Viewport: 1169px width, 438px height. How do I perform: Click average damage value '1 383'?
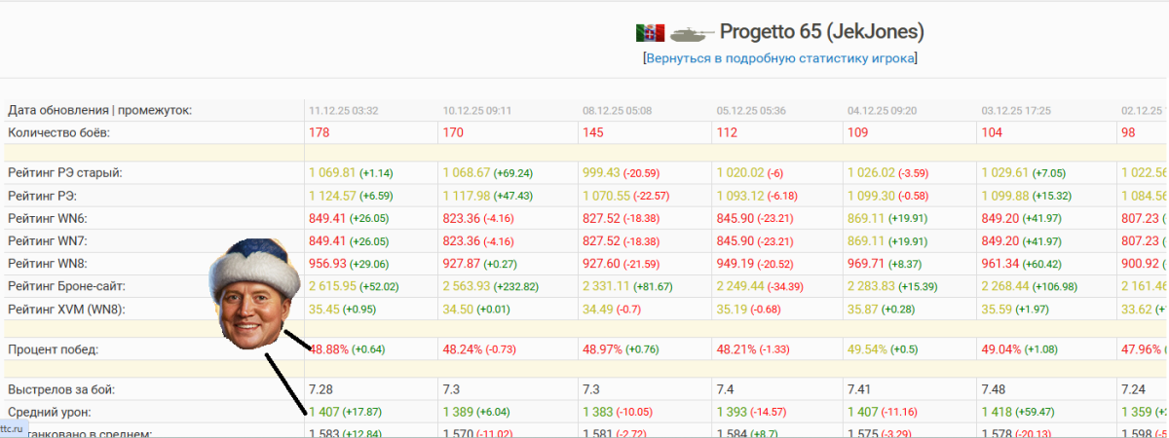coord(598,412)
